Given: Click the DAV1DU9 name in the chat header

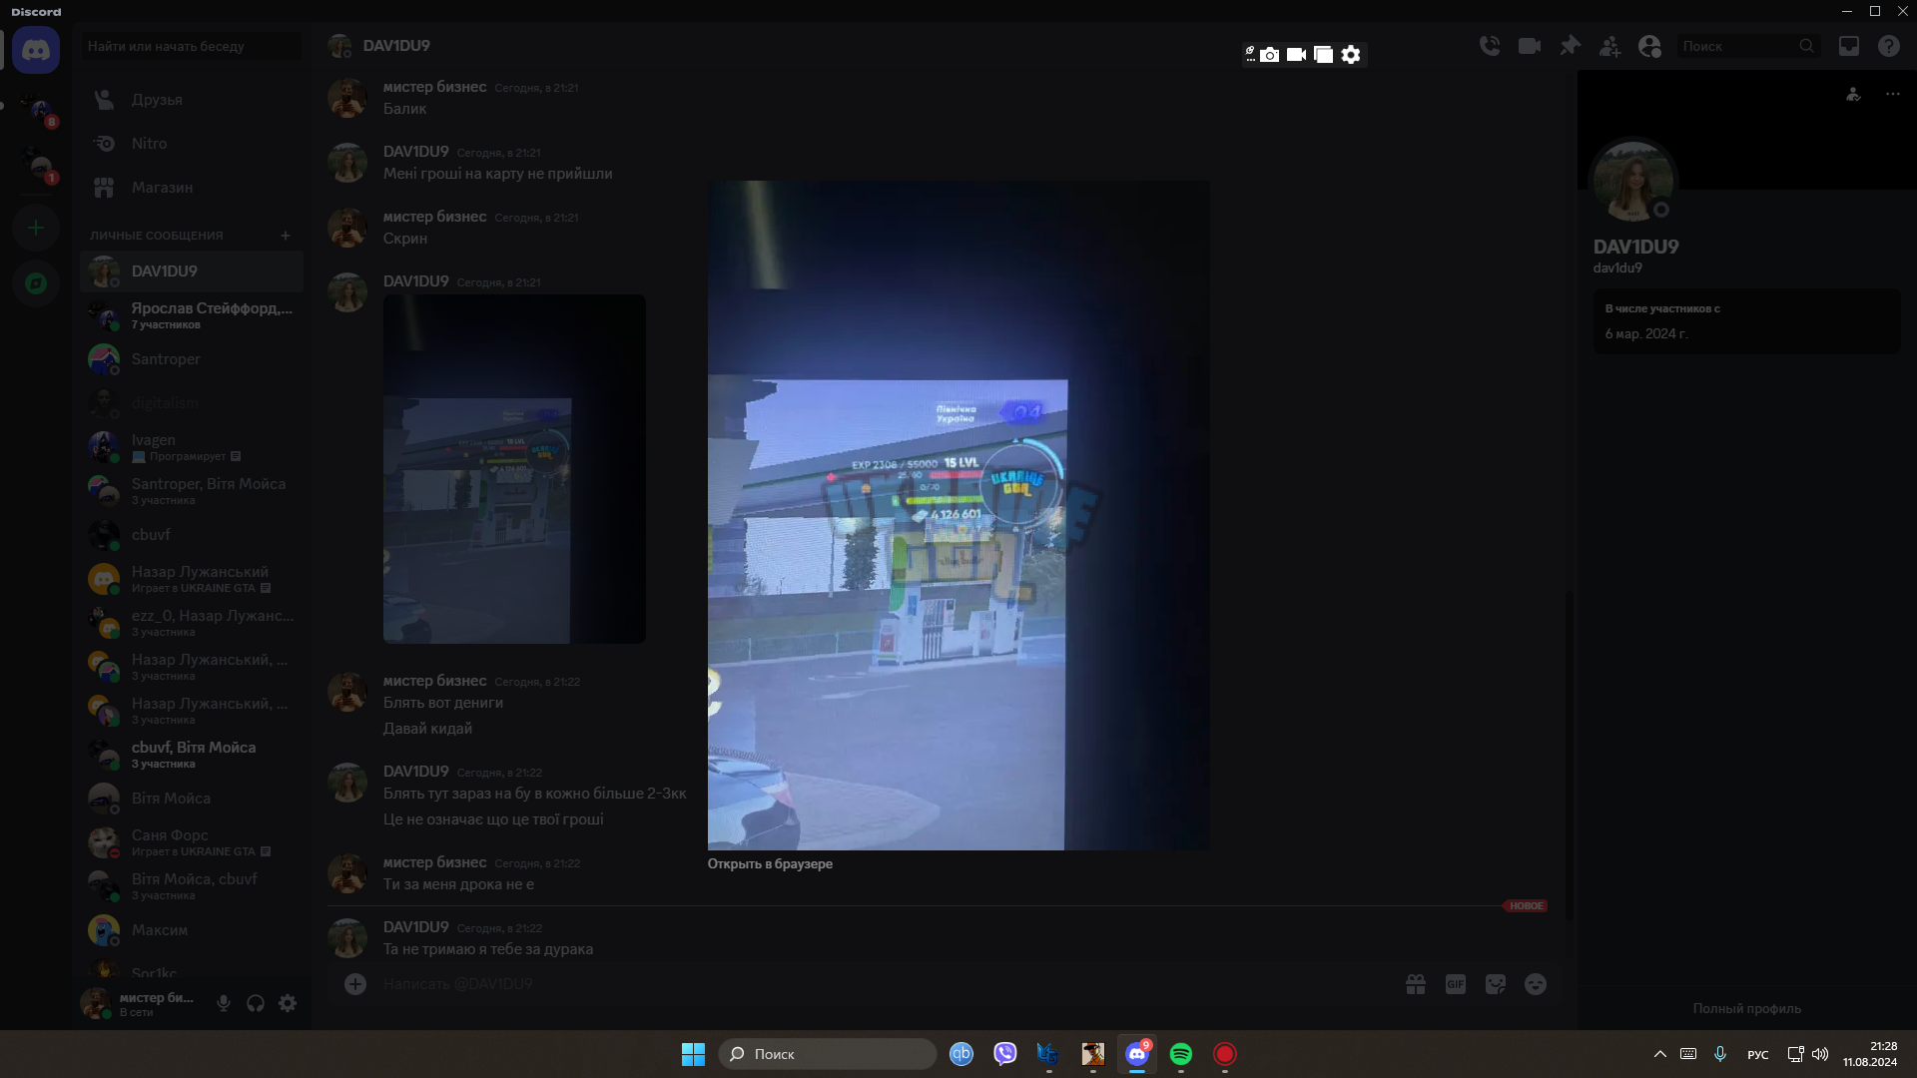Looking at the screenshot, I should (396, 46).
